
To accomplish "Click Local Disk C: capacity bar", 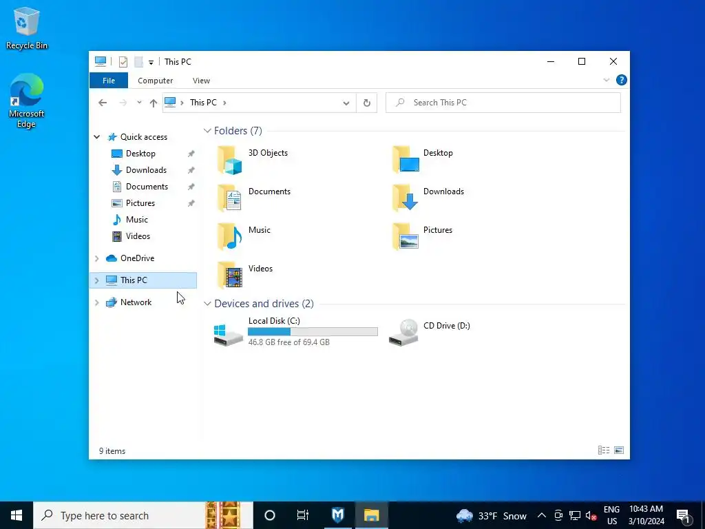I will (313, 332).
